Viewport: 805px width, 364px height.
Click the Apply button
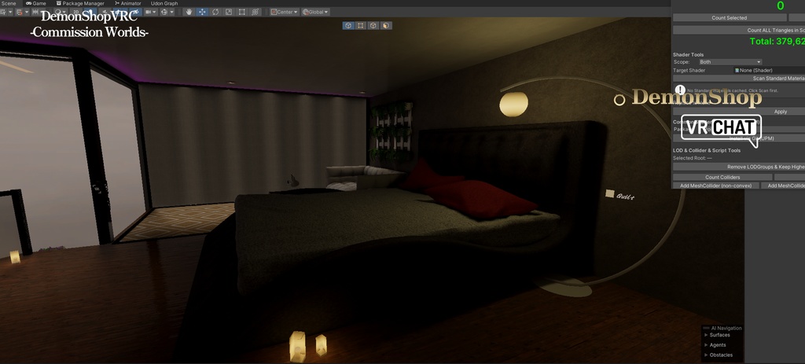pos(739,112)
